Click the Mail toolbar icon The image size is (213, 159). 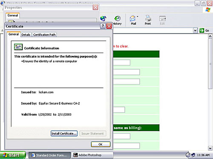coord(133,20)
